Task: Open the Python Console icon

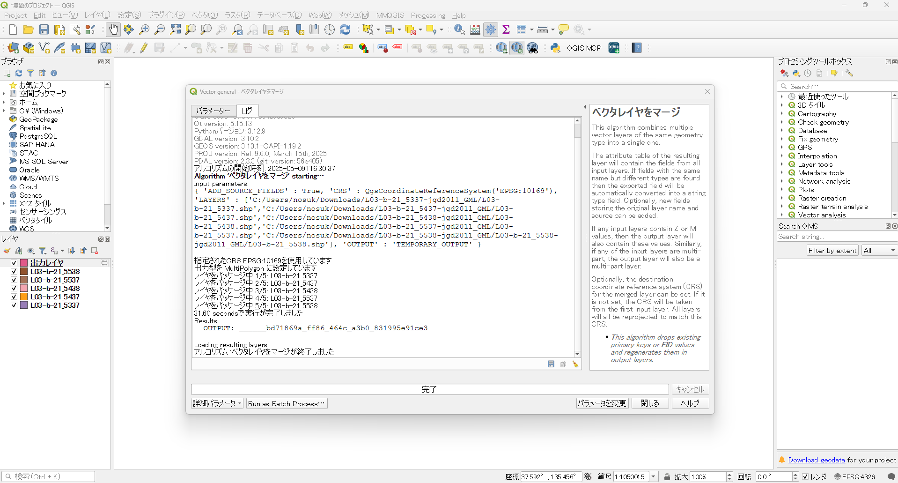Action: [x=555, y=48]
